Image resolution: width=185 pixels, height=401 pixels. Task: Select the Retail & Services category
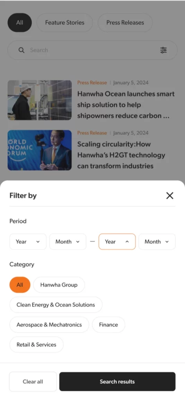36,345
